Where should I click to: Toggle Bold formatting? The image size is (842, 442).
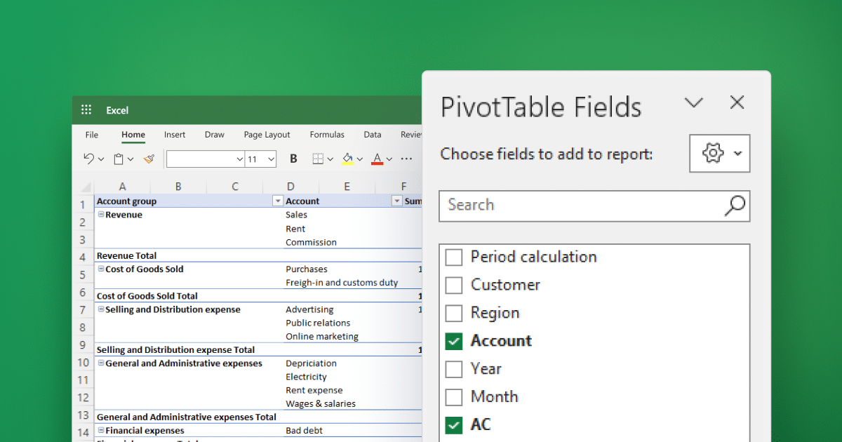(x=293, y=159)
